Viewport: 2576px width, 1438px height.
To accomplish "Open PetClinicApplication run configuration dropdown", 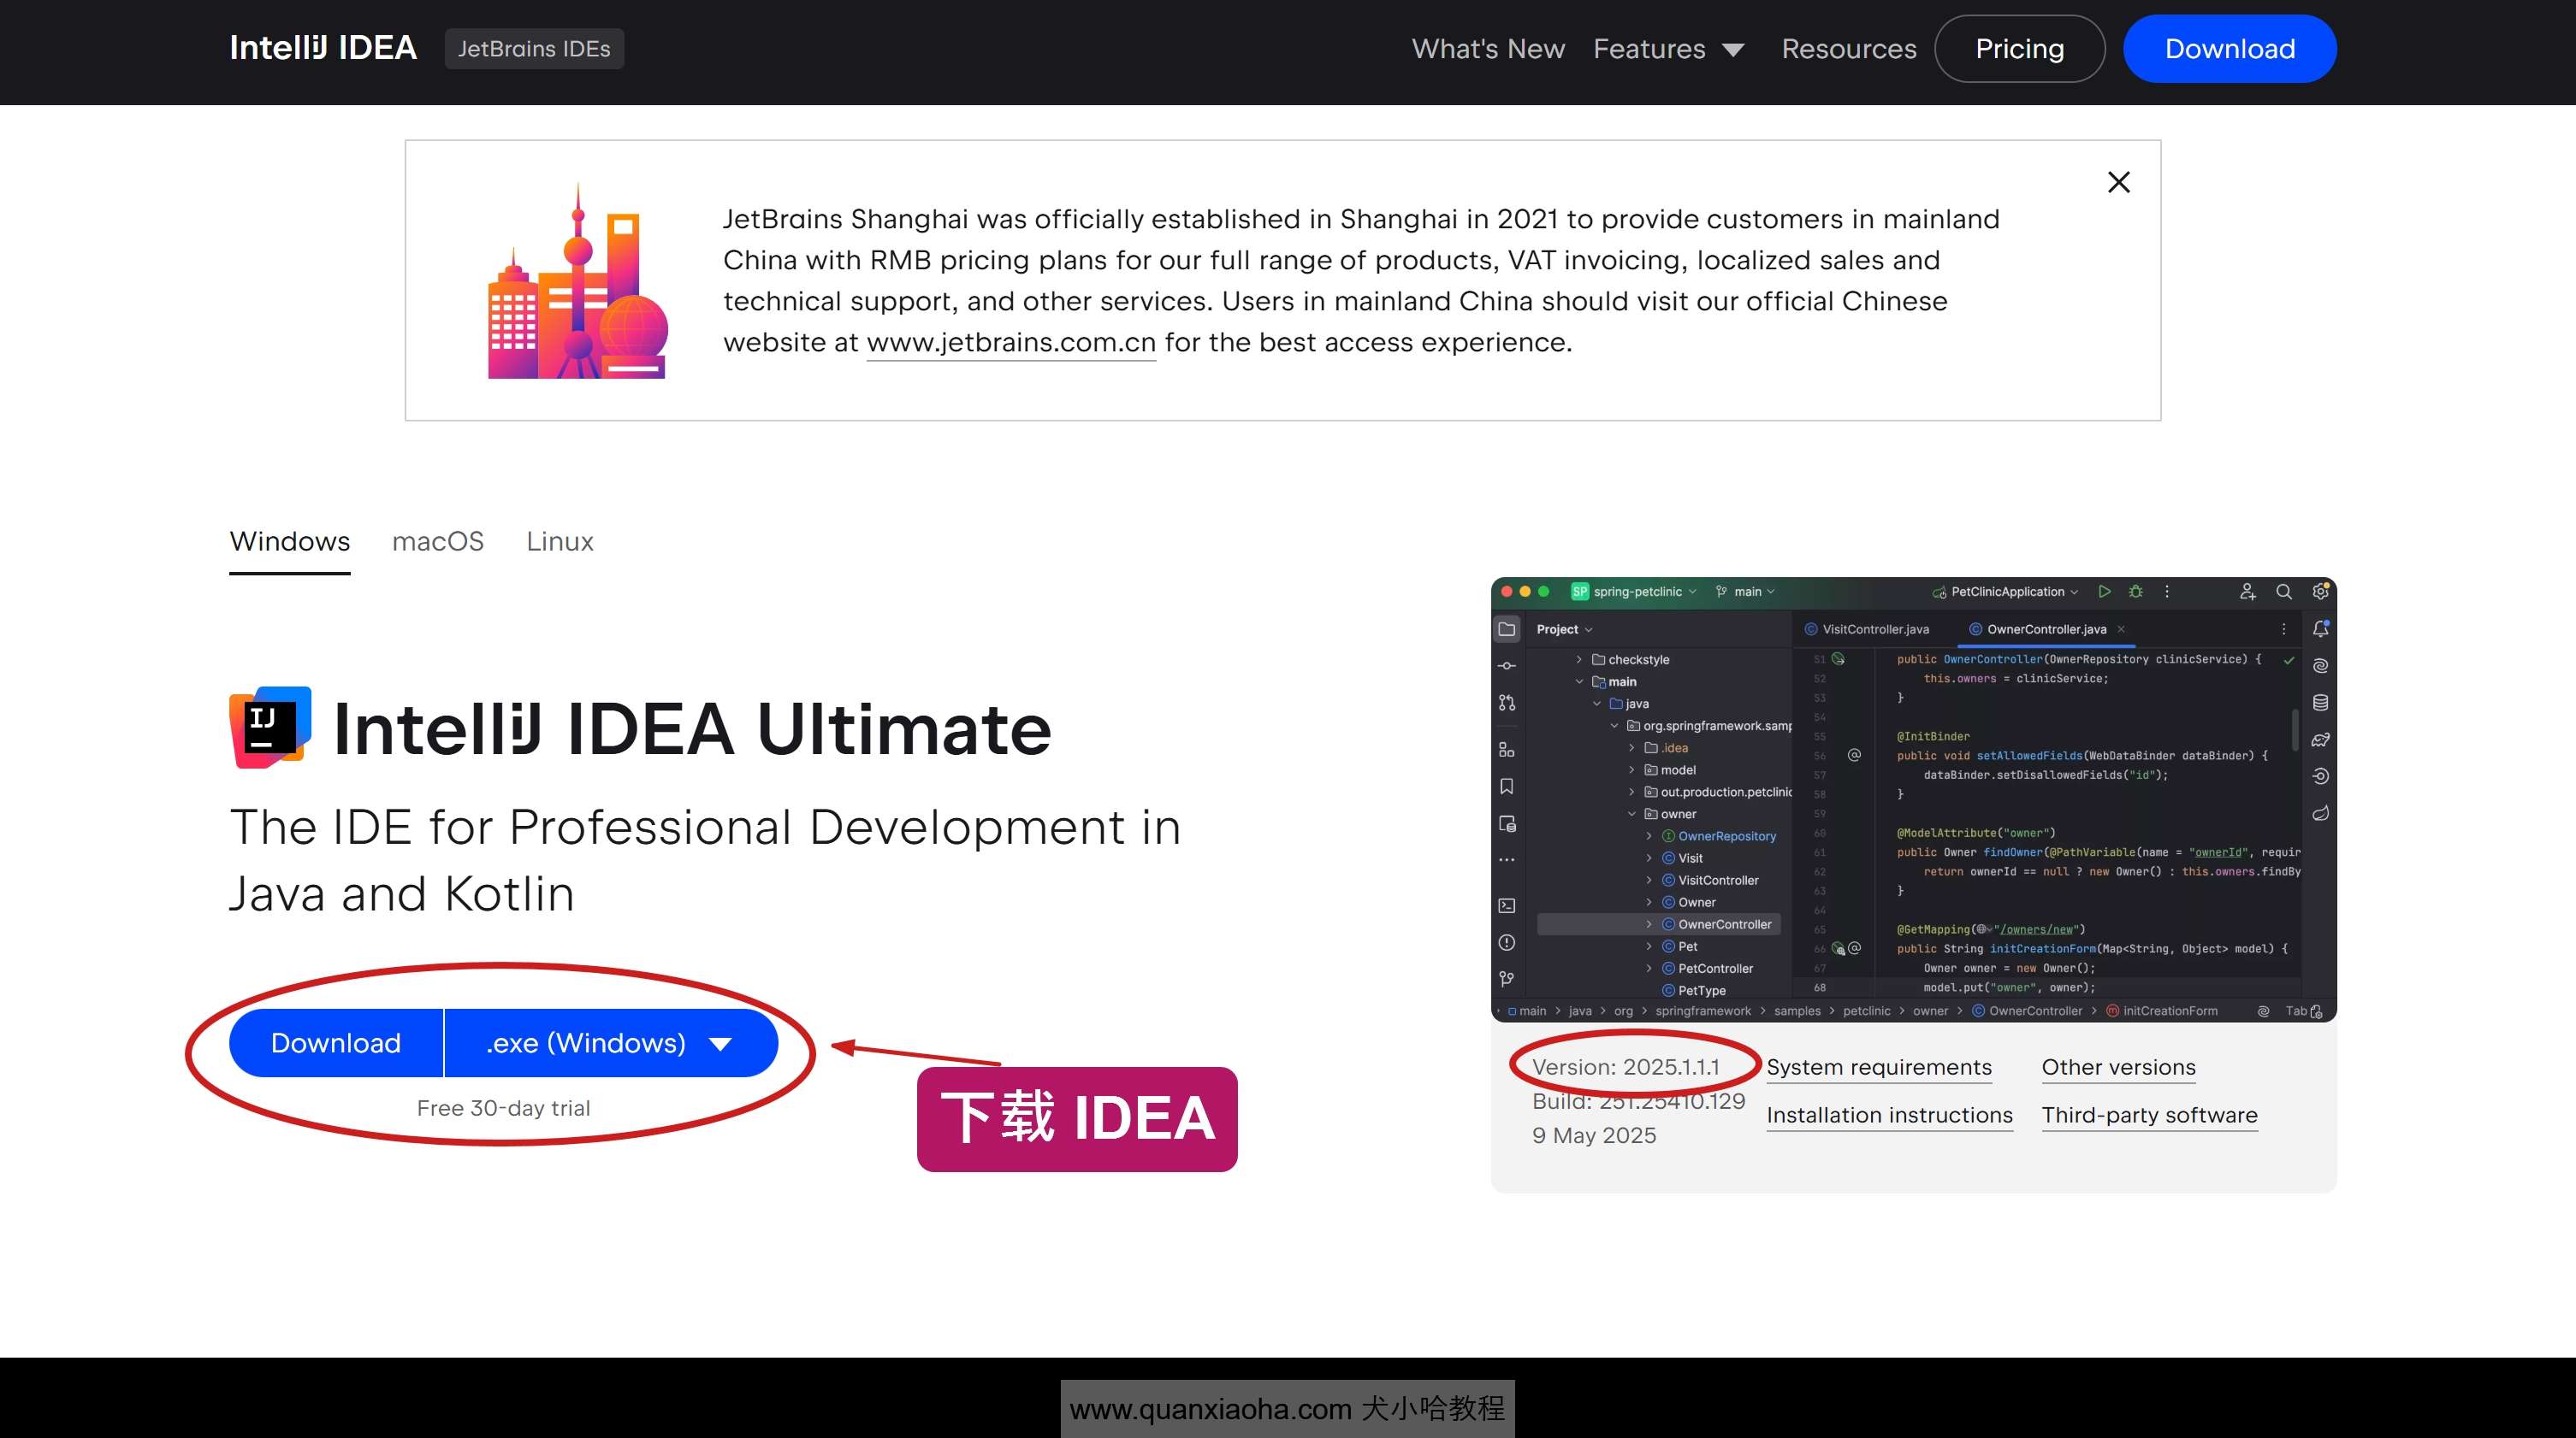I will point(2006,592).
